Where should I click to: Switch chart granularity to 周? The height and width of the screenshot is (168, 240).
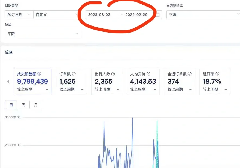click(23, 105)
